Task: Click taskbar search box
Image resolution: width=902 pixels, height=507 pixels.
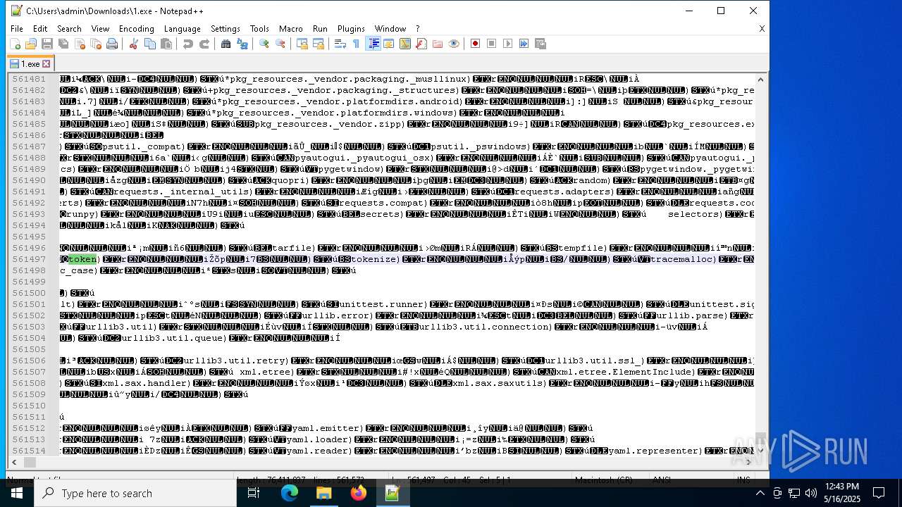Action: (135, 493)
